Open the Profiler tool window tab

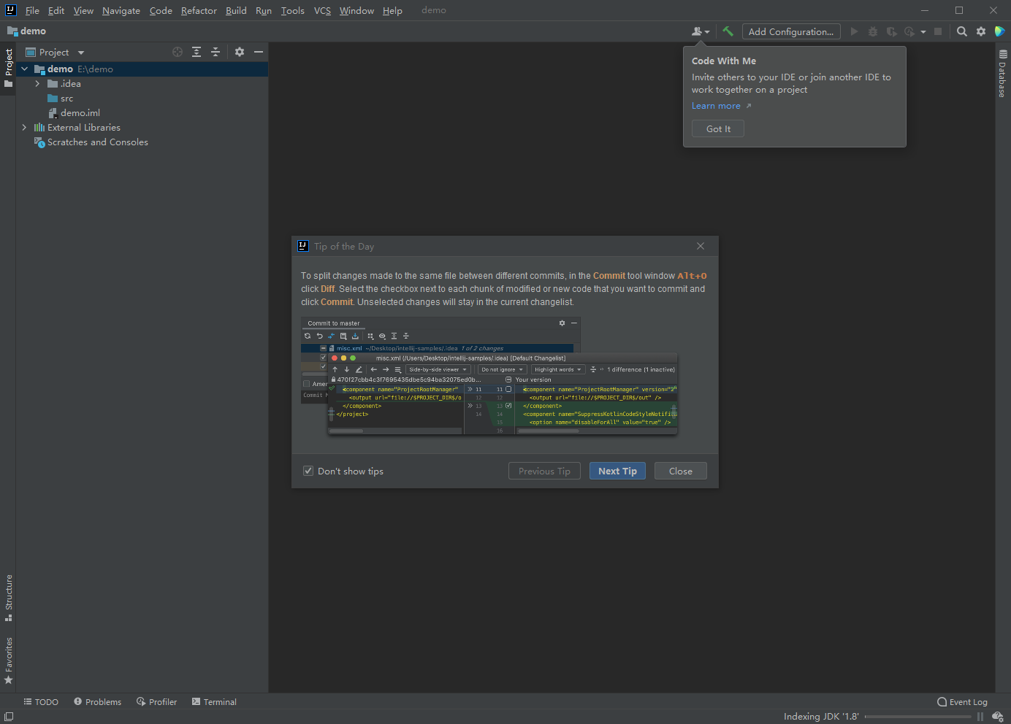click(156, 702)
